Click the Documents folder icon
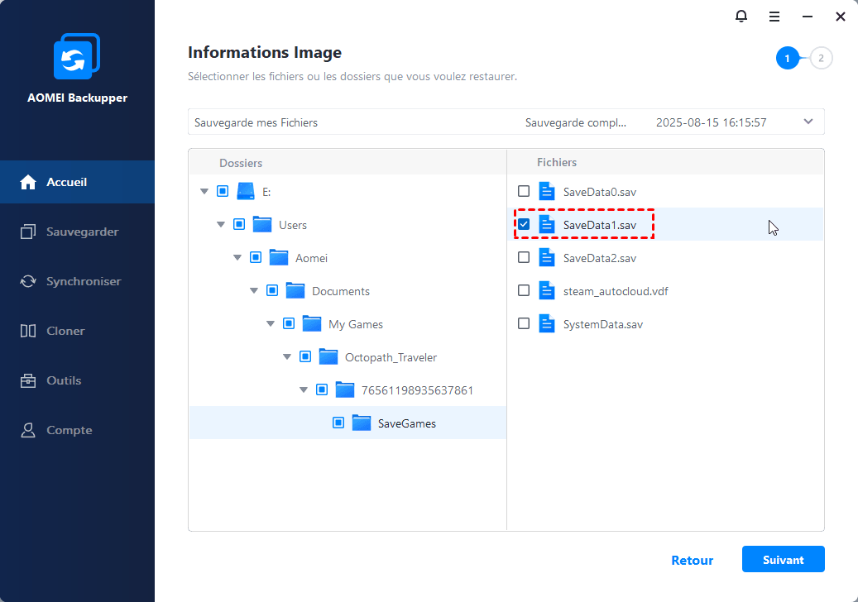Screen dimensions: 858x602 click(295, 291)
